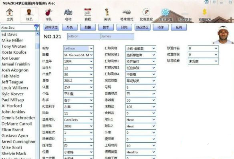Click the 合同 button
The image size is (234, 159).
[179, 28]
